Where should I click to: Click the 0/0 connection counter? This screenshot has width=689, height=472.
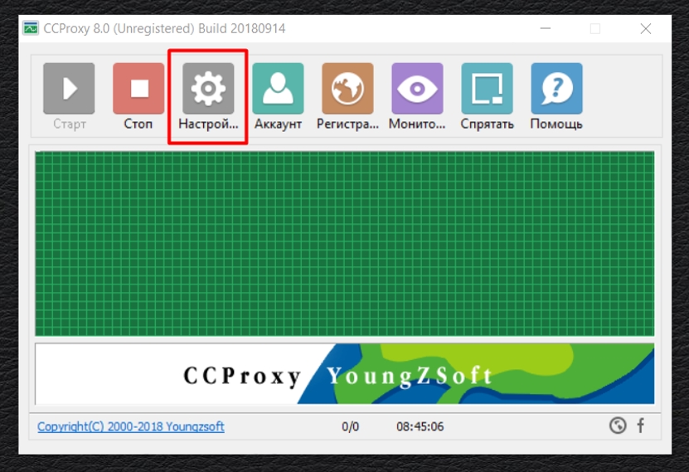(350, 426)
